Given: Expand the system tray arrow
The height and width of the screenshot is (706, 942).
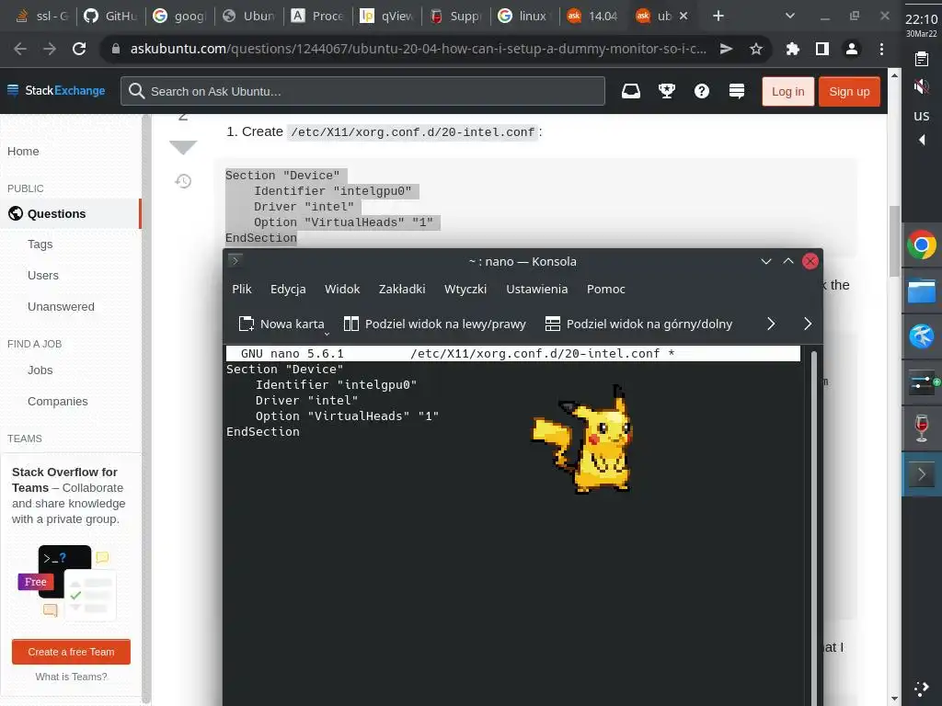Looking at the screenshot, I should 922,140.
